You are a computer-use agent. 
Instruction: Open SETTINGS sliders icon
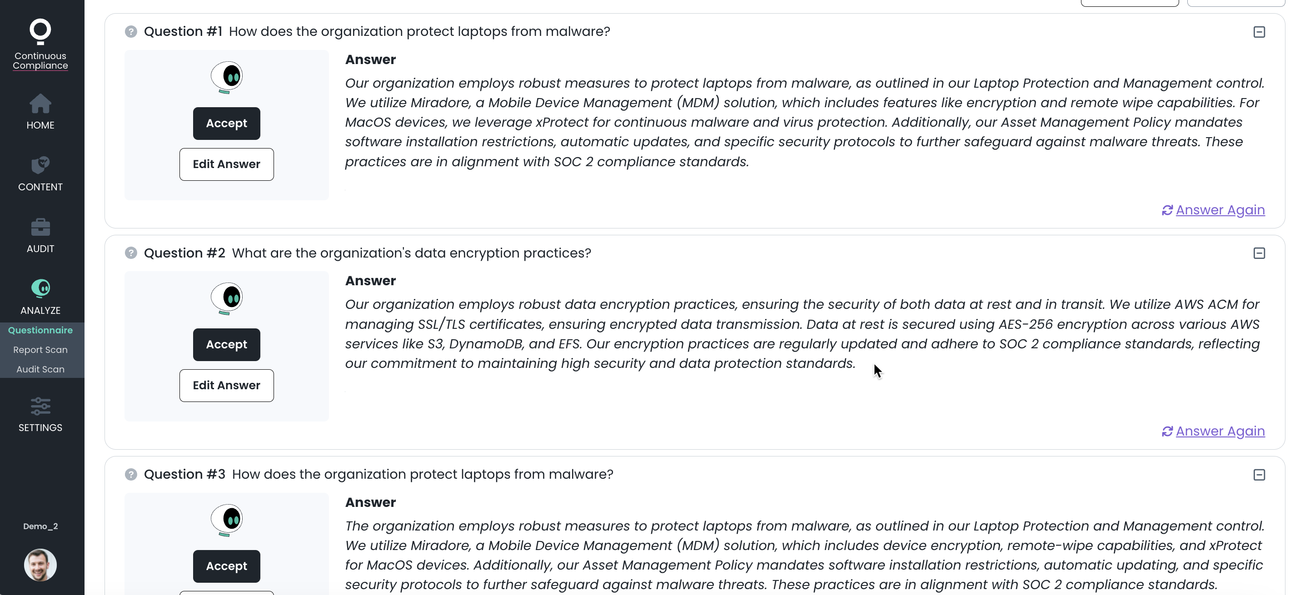point(40,406)
